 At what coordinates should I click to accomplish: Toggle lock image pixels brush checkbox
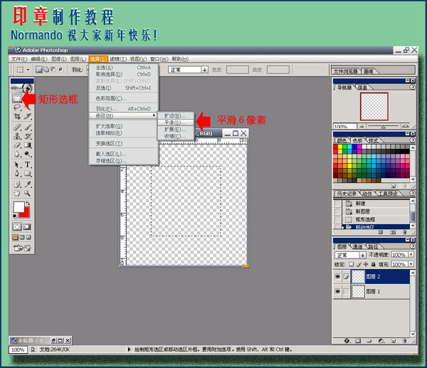pos(359,264)
